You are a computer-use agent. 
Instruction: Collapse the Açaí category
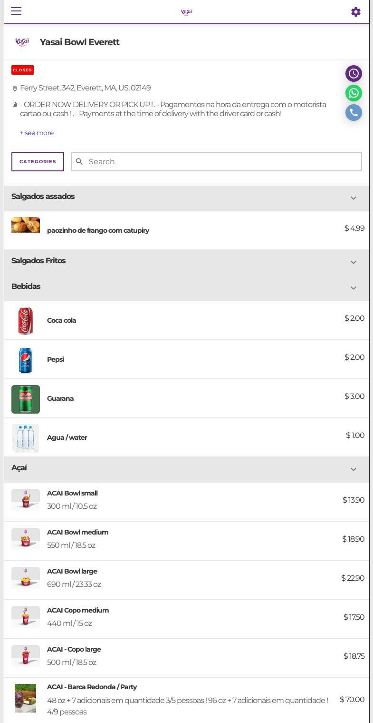click(x=353, y=469)
